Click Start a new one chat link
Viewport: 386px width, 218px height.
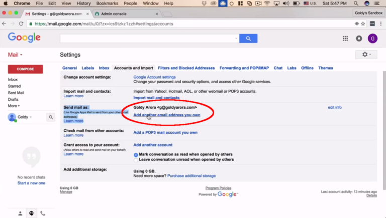pyautogui.click(x=31, y=183)
